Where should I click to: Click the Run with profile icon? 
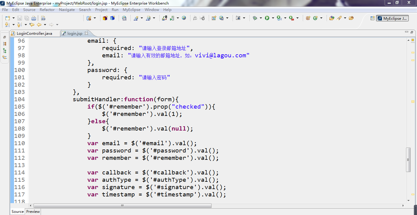click(279, 18)
